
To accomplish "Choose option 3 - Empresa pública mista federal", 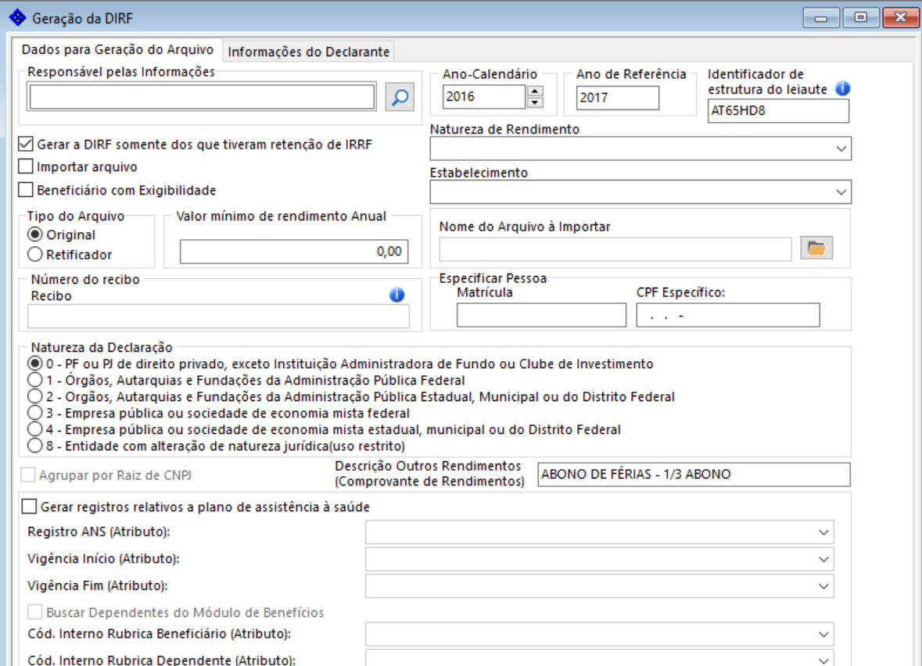I will coord(35,413).
